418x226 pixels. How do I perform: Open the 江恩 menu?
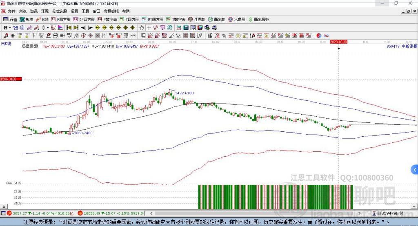[x=45, y=11]
